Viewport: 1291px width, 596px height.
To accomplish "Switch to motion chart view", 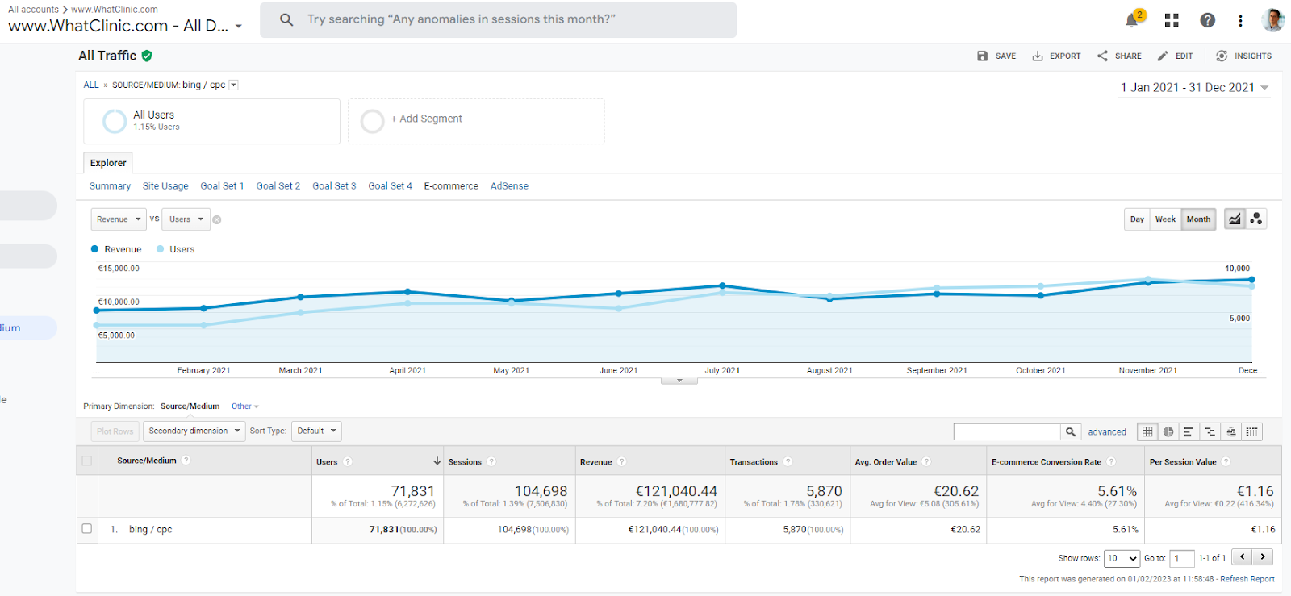I will [x=1255, y=219].
